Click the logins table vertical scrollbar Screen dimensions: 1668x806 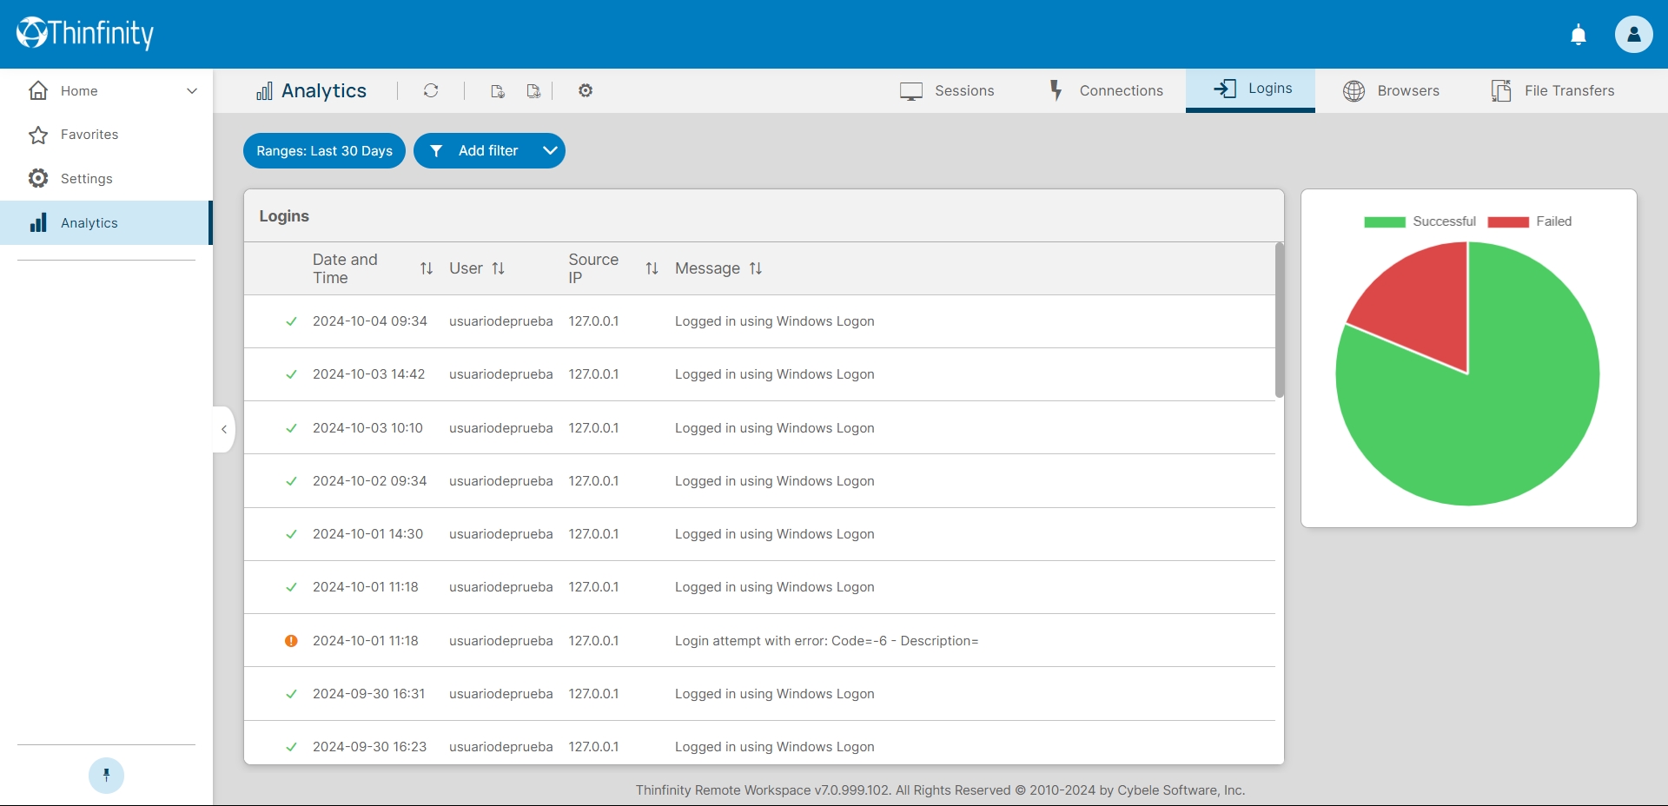coord(1279,320)
